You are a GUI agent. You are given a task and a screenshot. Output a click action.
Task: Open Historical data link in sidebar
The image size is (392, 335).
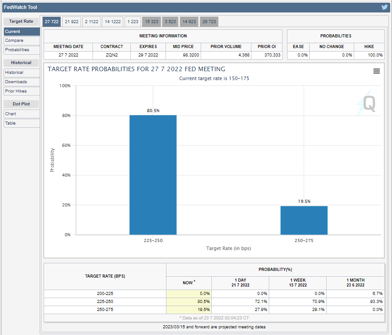point(21,73)
